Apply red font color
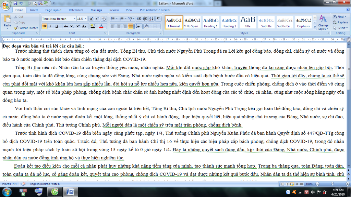This screenshot has height=197, width=351. 101,26
